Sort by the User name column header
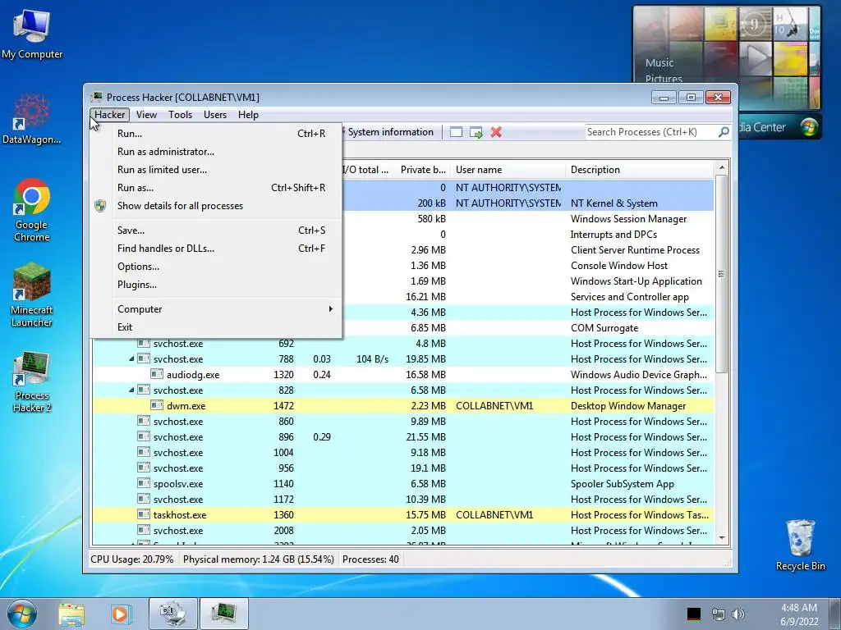841x630 pixels. coord(508,170)
